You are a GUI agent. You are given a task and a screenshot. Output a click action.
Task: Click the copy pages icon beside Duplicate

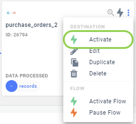pyautogui.click(x=75, y=62)
